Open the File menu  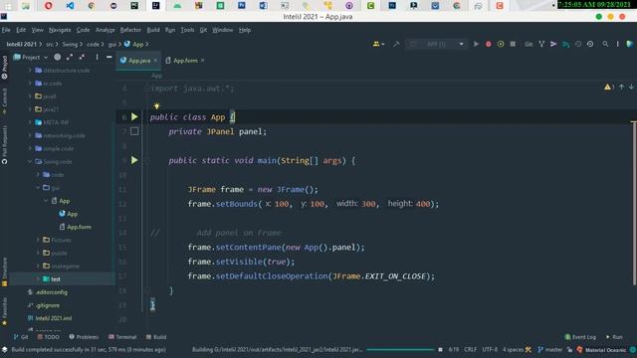click(x=6, y=30)
